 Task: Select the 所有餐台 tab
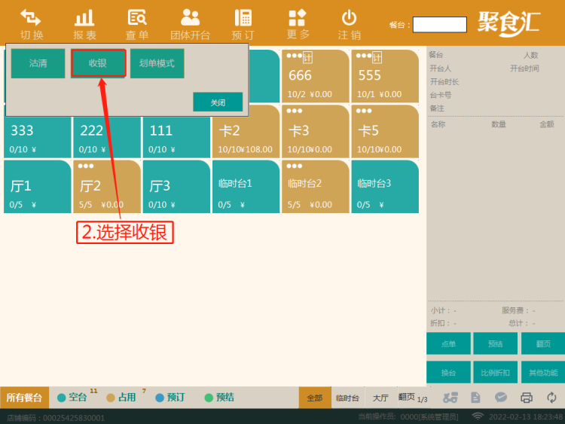(25, 398)
